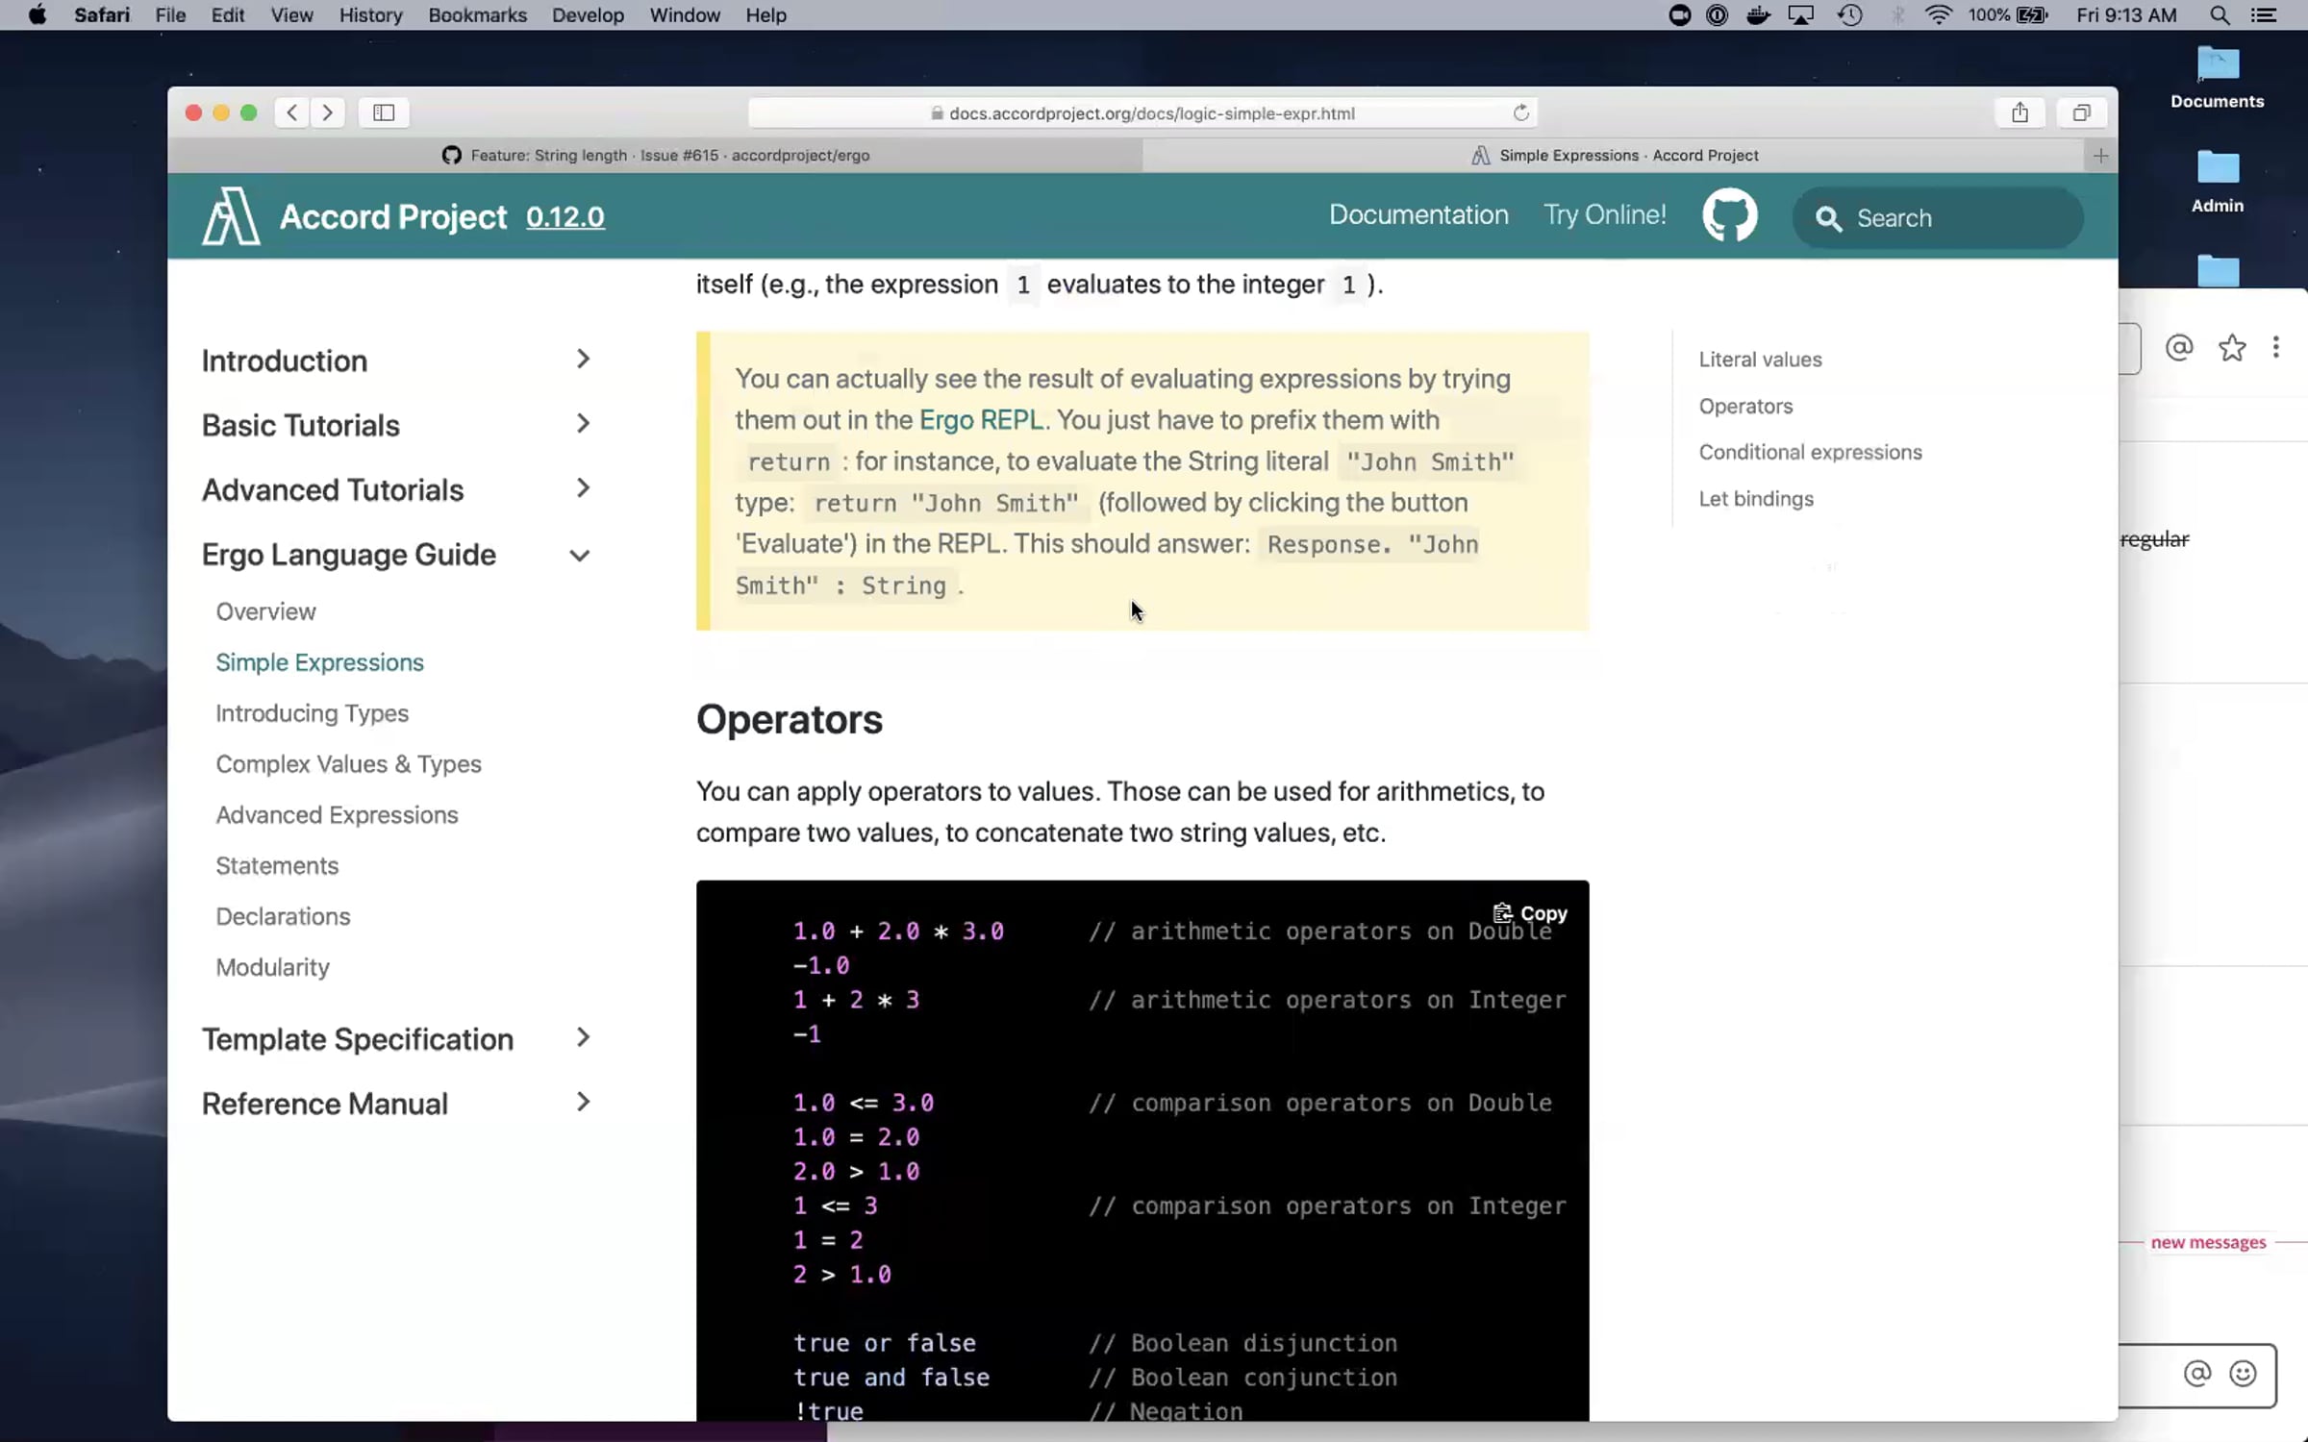Image resolution: width=2308 pixels, height=1442 pixels.
Task: Switch to the Feature: String length tab
Action: (x=656, y=156)
